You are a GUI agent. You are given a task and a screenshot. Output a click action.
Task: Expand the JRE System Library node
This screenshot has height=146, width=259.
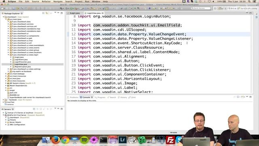point(6,83)
